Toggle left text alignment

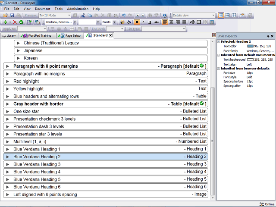coord(165,22)
